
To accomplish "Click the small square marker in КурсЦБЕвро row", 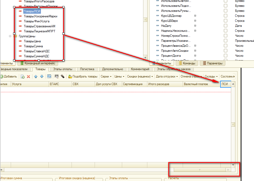I will (x=195, y=20).
